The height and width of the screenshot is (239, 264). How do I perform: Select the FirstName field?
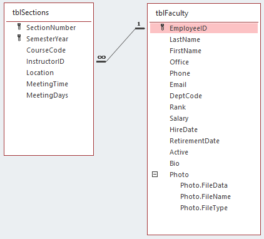[185, 51]
